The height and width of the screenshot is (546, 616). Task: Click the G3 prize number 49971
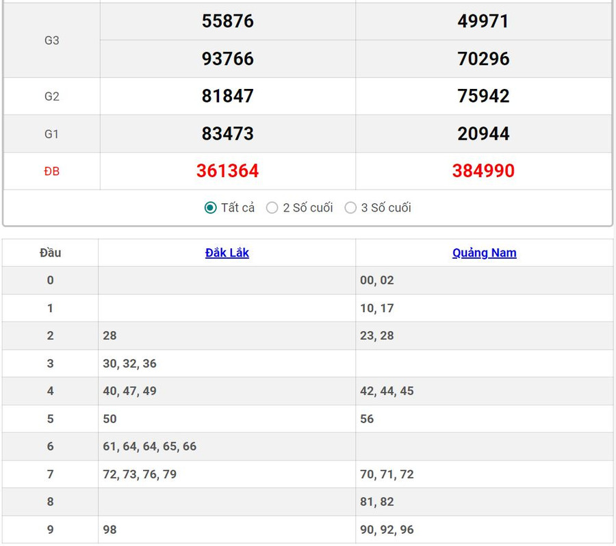point(483,21)
